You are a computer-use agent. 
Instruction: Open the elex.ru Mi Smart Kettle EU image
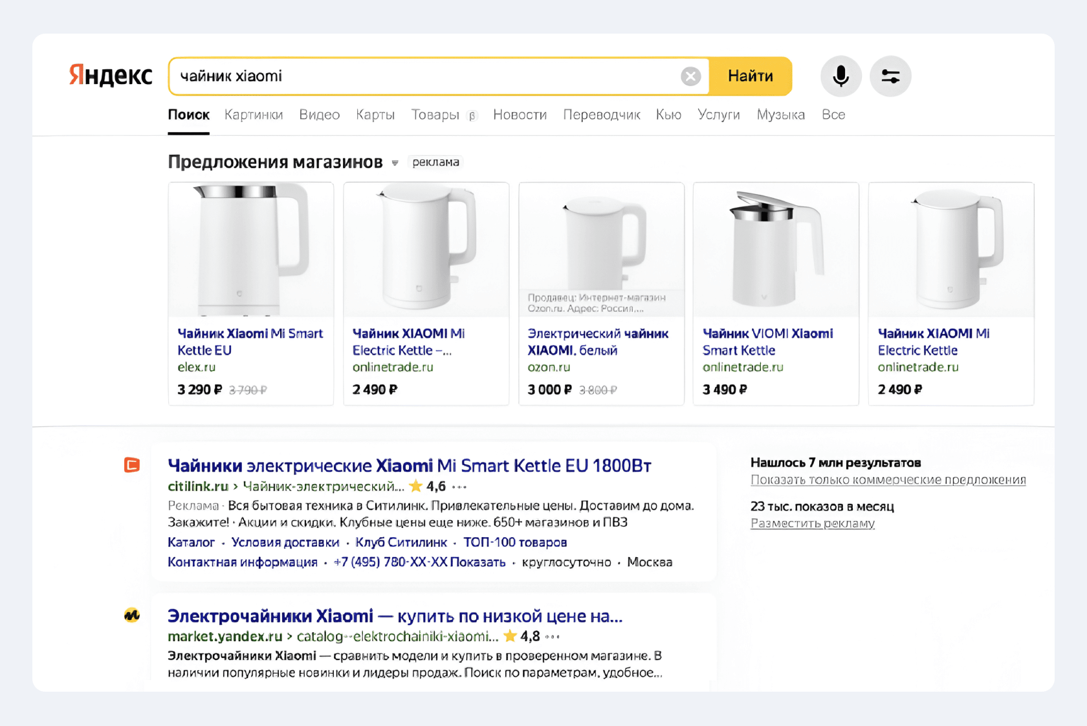(x=251, y=250)
